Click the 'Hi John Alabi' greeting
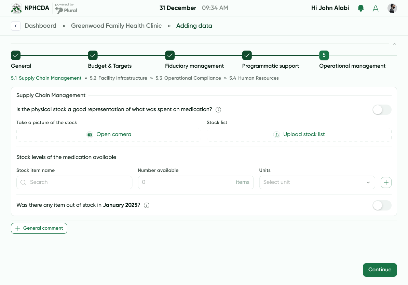 [x=330, y=8]
